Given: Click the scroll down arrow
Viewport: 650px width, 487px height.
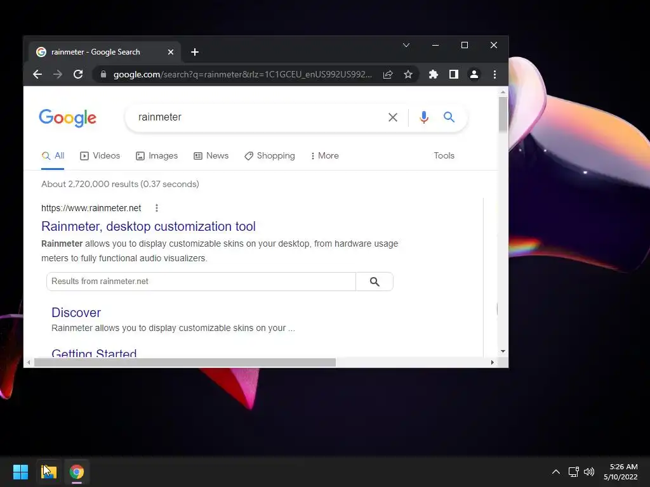Looking at the screenshot, I should pos(503,351).
